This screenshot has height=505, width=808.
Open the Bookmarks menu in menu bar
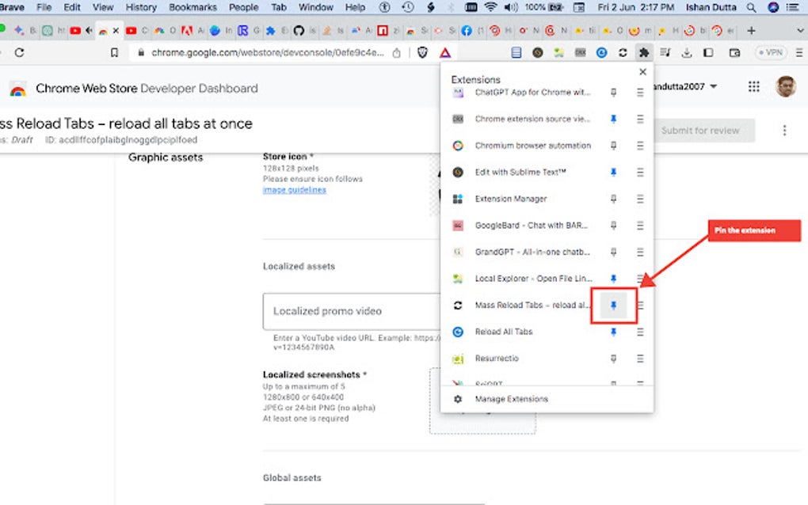pyautogui.click(x=192, y=7)
